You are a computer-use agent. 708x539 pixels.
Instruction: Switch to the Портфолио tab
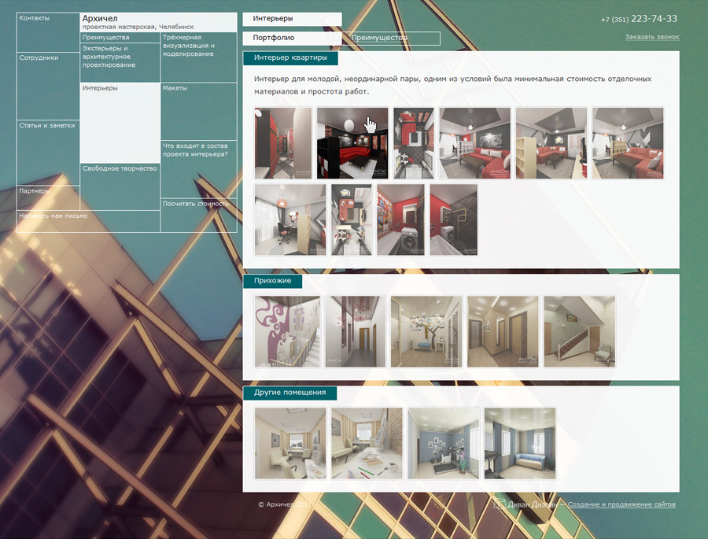coord(292,38)
